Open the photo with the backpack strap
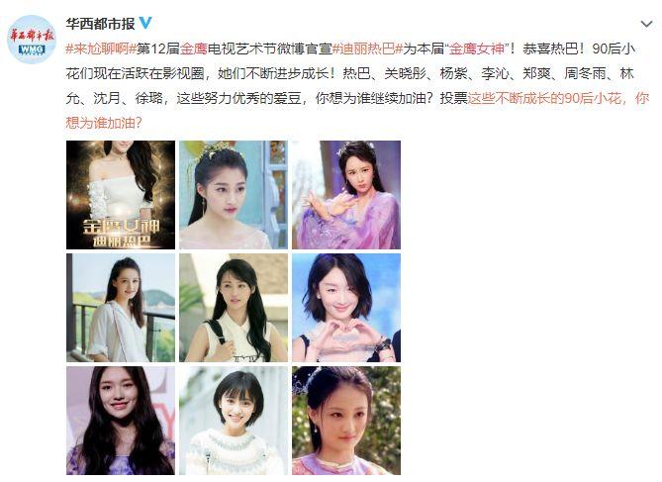 [234, 308]
